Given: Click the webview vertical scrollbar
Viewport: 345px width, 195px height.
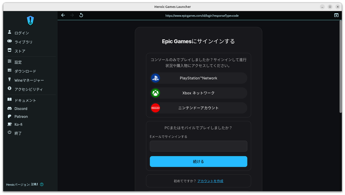Looking at the screenshot, I should pyautogui.click(x=341, y=67).
